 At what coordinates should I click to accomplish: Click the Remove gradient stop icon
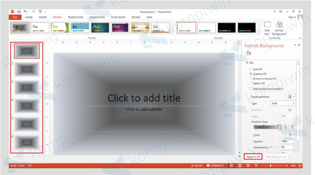[293, 127]
